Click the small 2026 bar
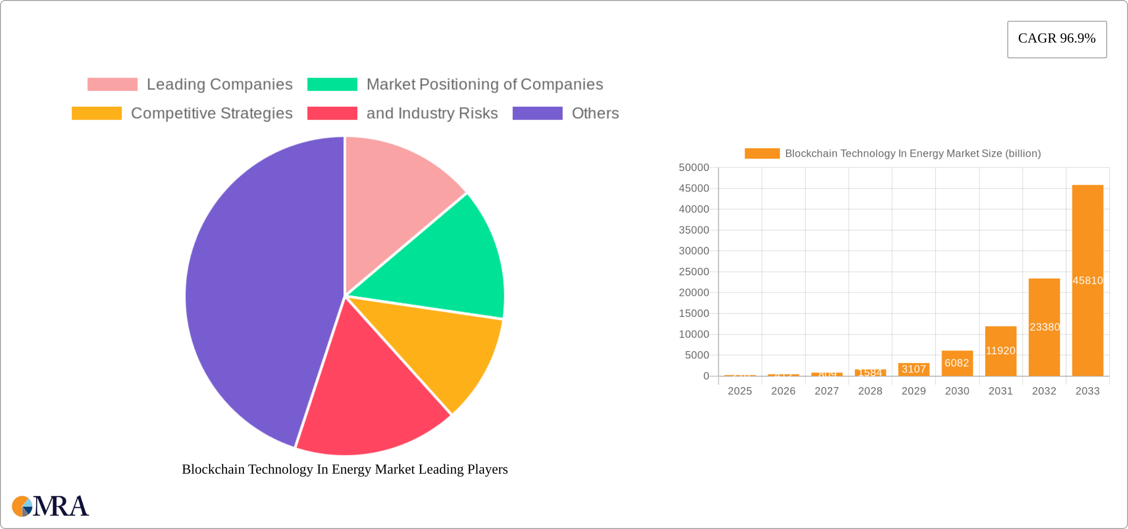The image size is (1128, 529). pos(783,375)
